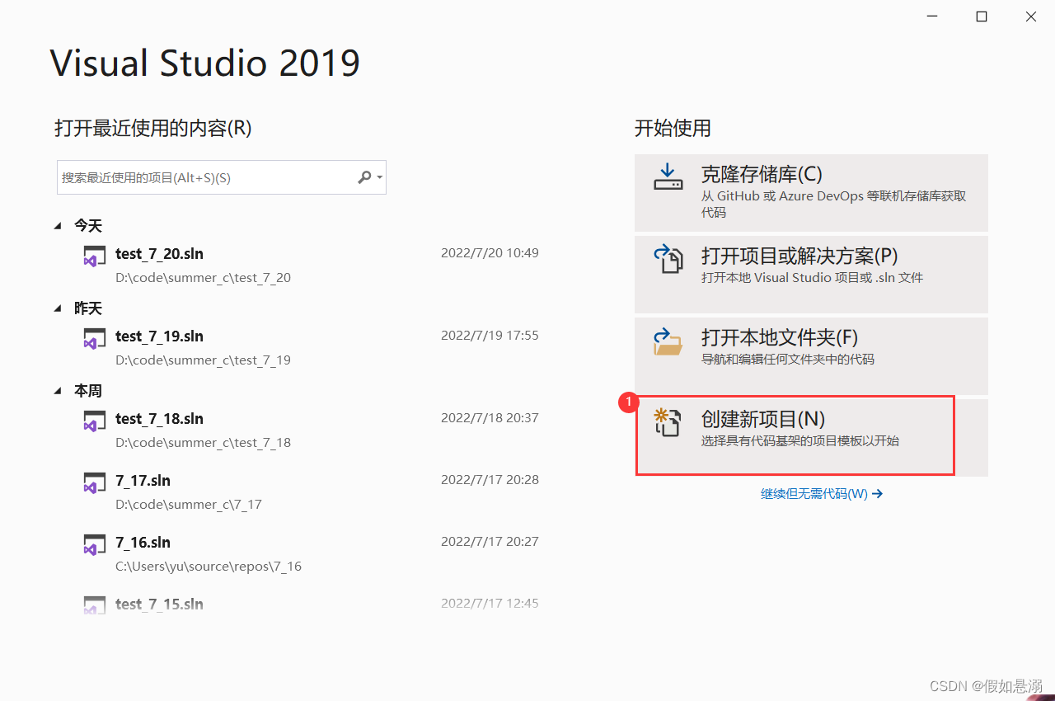Select 打开本地文件夹(F) option
The image size is (1055, 701).
(x=811, y=356)
